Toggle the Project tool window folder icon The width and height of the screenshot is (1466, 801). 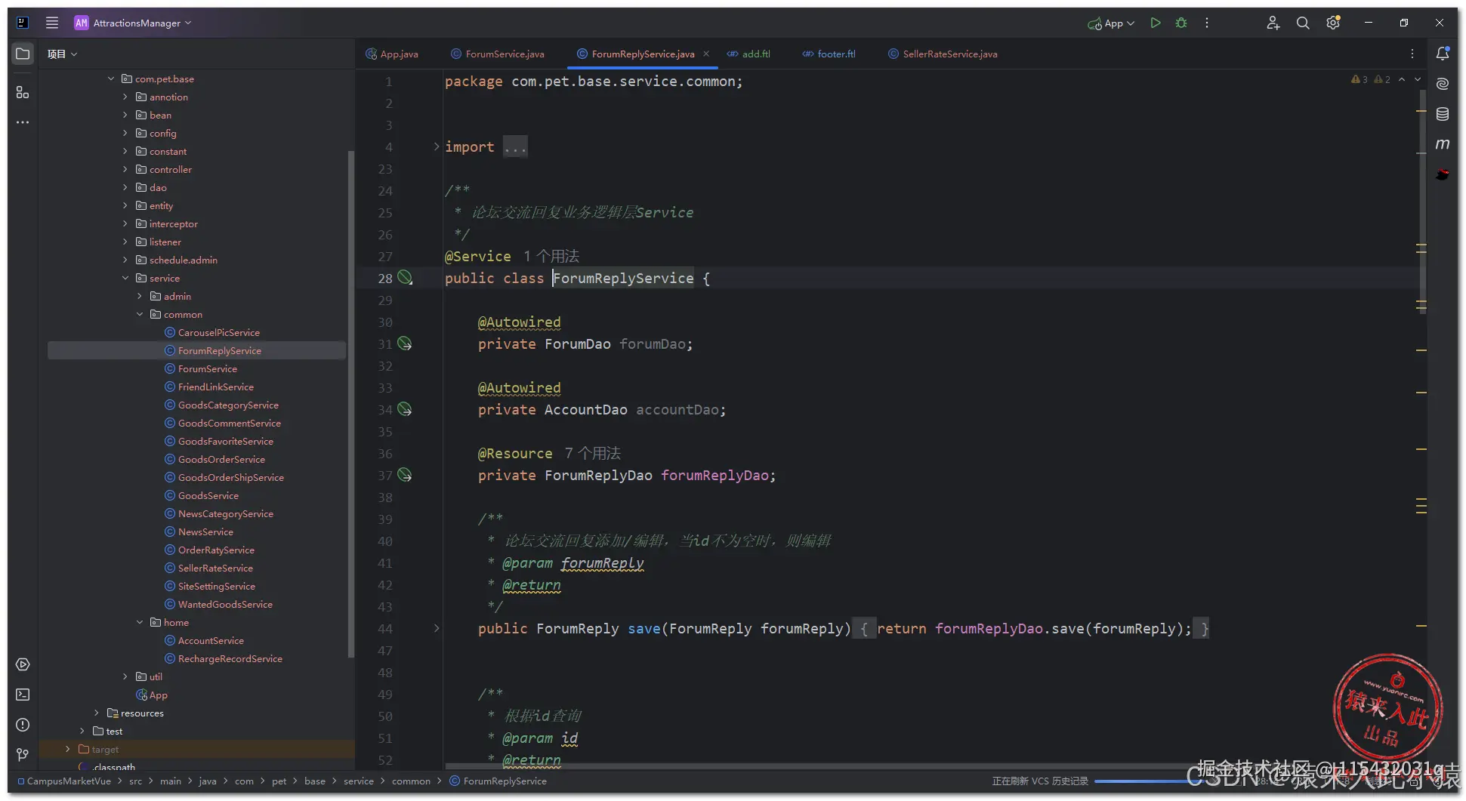(x=23, y=54)
